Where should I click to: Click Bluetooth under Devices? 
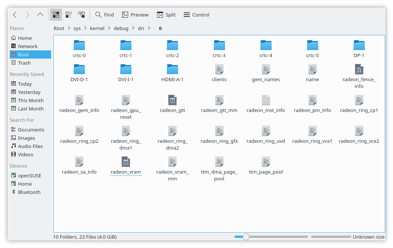pyautogui.click(x=29, y=192)
